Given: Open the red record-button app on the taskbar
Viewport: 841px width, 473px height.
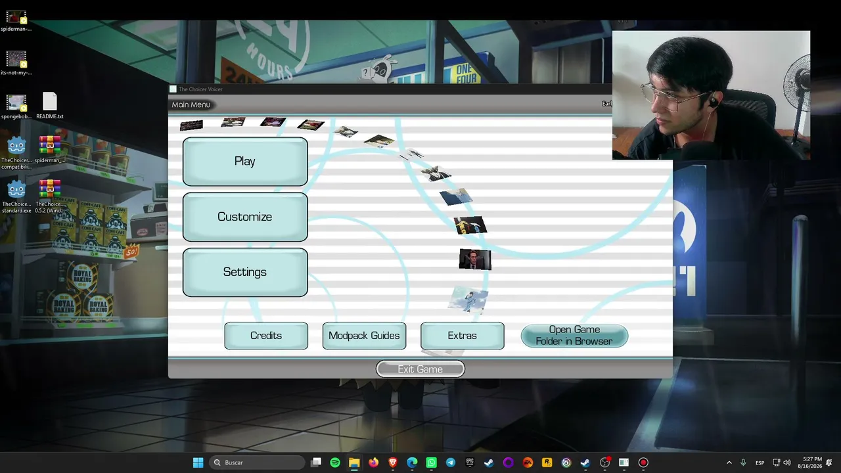Looking at the screenshot, I should pos(643,462).
